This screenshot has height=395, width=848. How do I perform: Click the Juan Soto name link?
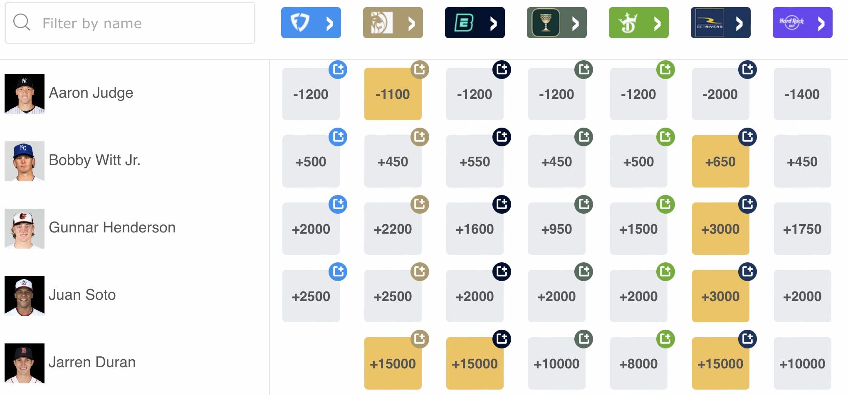(82, 295)
